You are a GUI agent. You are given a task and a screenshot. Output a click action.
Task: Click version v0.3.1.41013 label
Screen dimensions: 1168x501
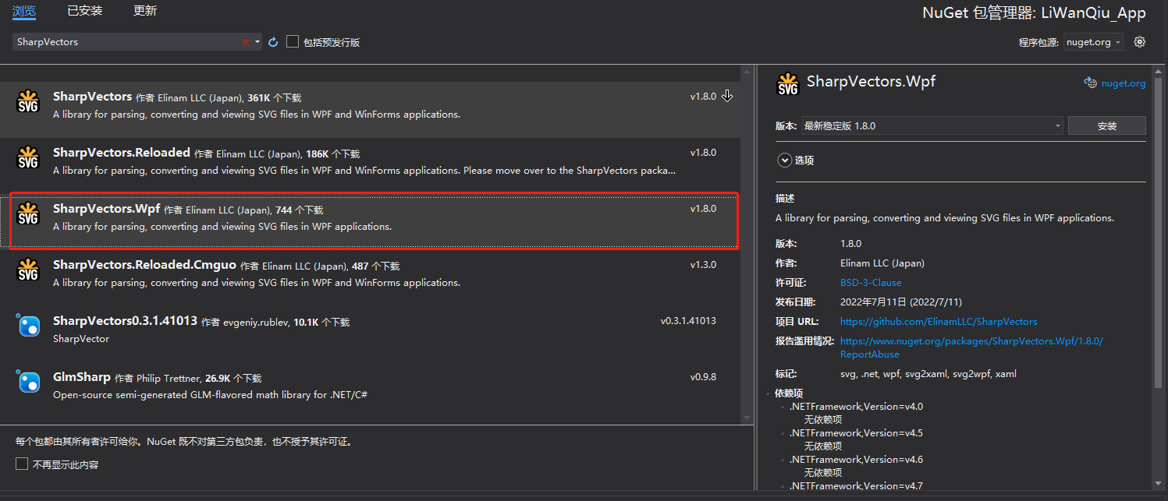[x=688, y=321]
